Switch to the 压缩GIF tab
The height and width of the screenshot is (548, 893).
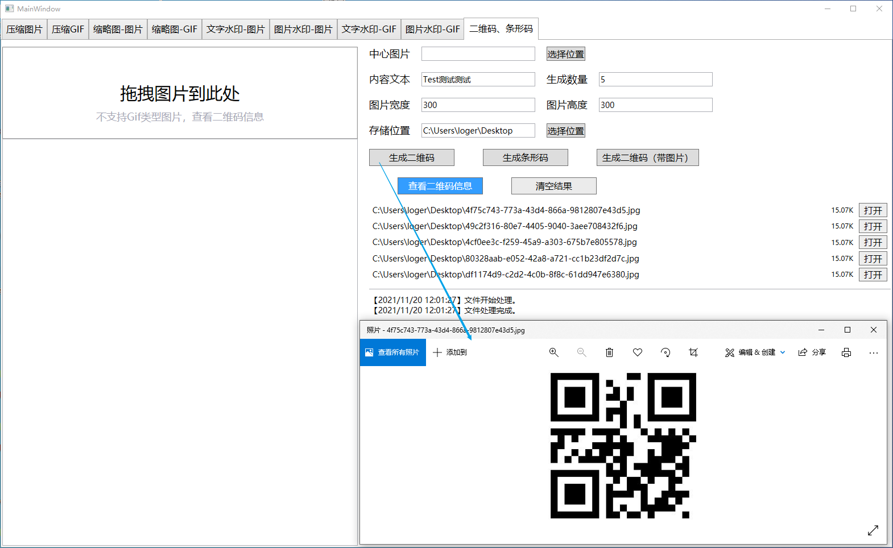68,29
